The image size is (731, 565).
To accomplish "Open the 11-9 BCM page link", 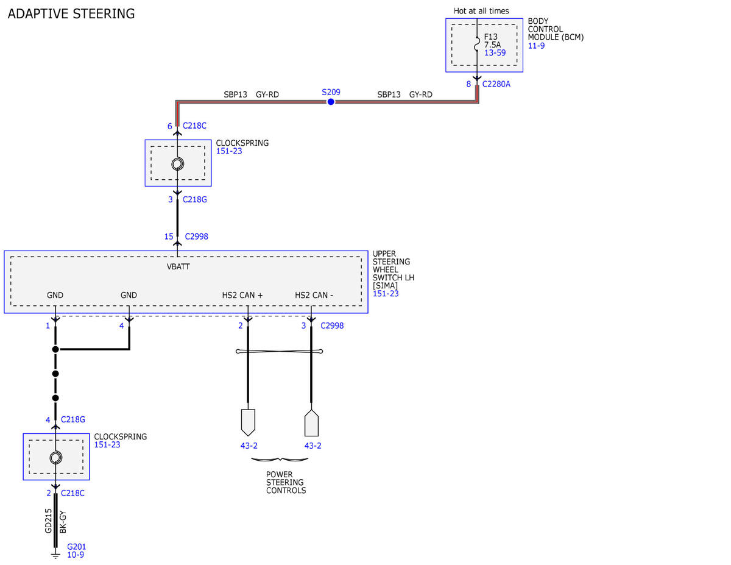I will click(x=535, y=46).
